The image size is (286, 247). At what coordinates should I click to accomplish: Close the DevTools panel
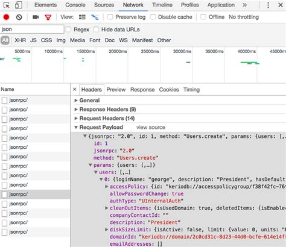coord(281,5)
